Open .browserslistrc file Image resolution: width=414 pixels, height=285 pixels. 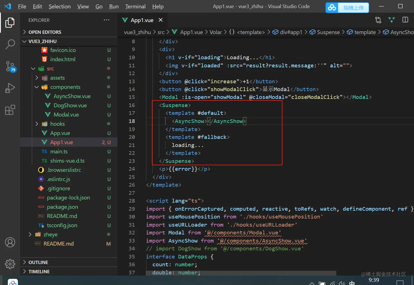pos(69,170)
